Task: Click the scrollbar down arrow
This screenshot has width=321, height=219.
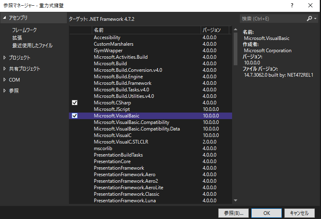Action: (235, 200)
